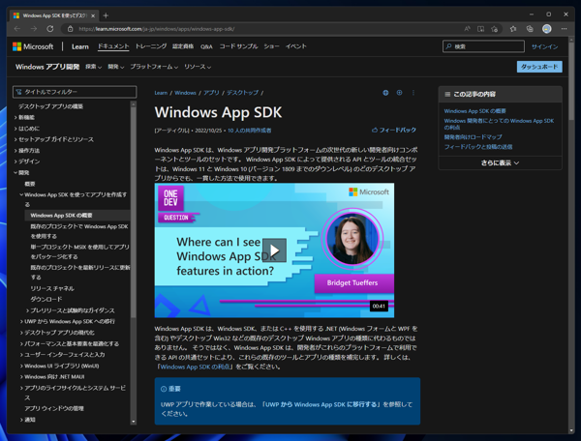Screen dimensions: 581x441
Task: Open ダウンロード in sidebar tree
Action: tap(46, 299)
